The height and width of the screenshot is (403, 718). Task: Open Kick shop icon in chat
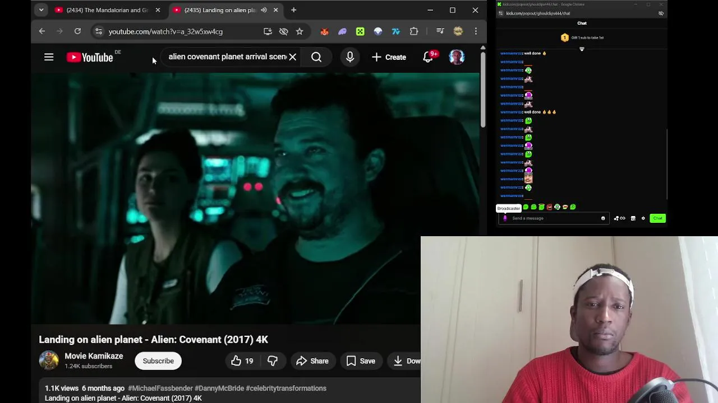click(x=633, y=218)
